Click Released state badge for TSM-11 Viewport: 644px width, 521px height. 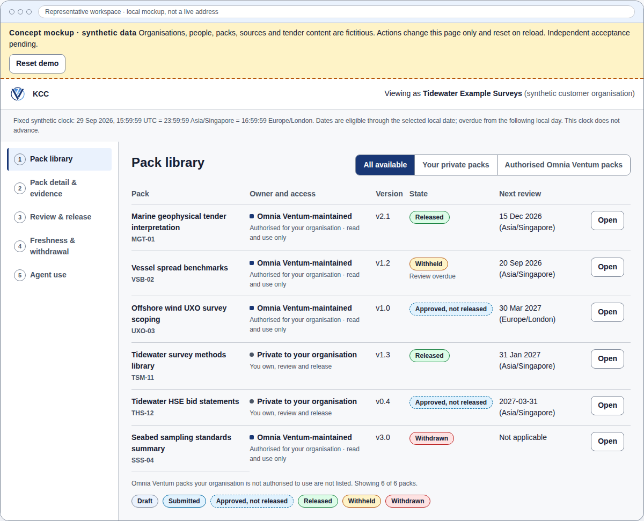[429, 356]
